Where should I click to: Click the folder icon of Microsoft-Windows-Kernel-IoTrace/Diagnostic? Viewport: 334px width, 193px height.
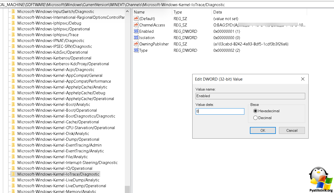pos(13,174)
